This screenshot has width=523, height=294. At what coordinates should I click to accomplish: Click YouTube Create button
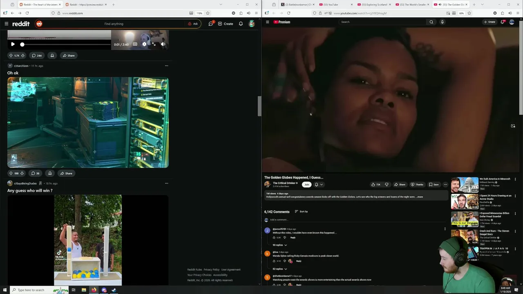click(x=489, y=22)
